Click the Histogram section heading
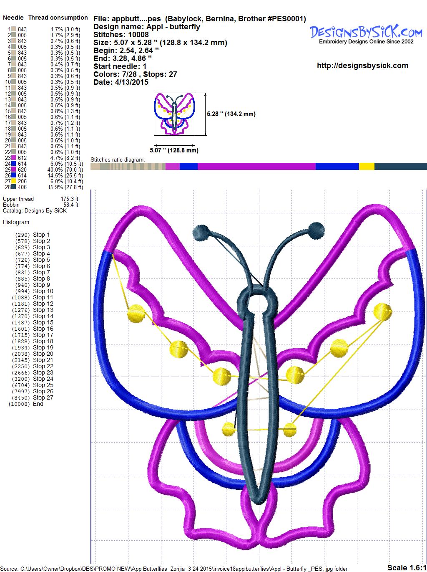Viewport: 427px width, 572px height. [16, 222]
